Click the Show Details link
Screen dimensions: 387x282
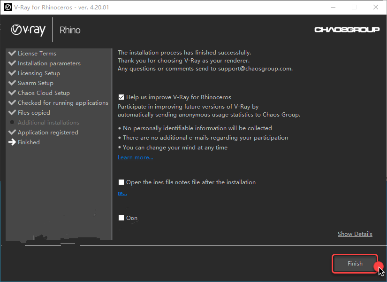[355, 234]
